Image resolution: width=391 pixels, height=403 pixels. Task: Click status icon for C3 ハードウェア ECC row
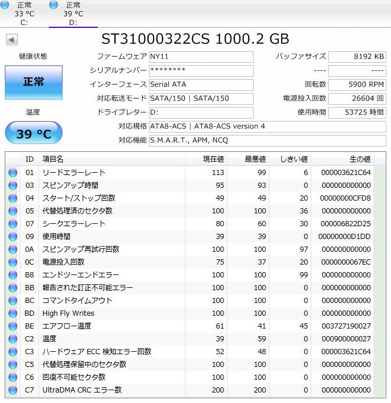pos(13,352)
